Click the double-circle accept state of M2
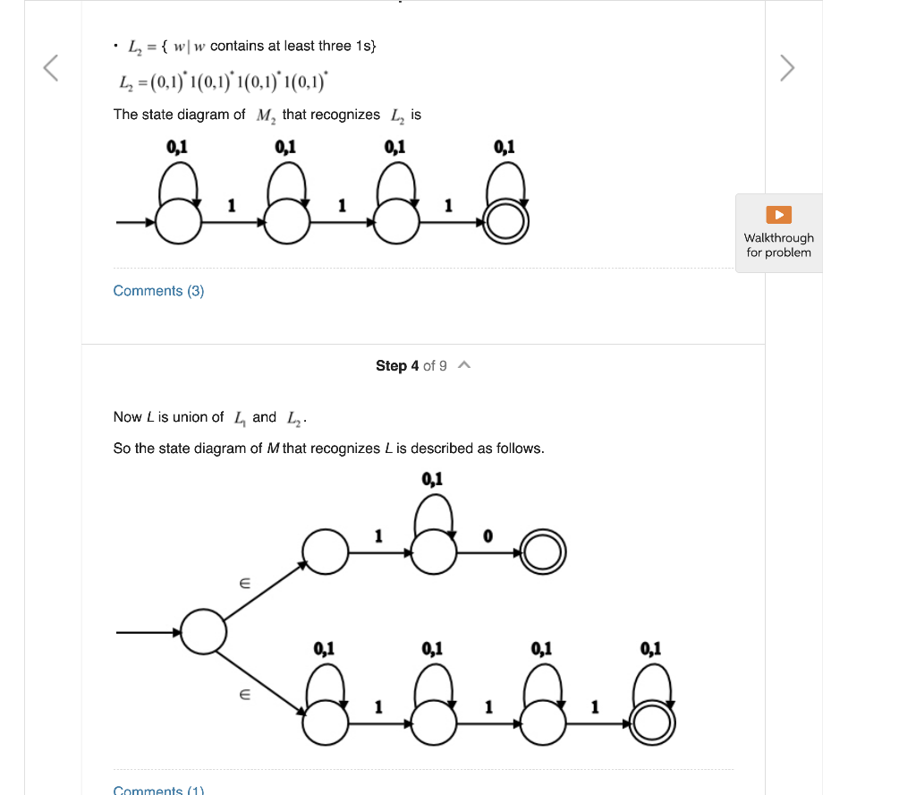This screenshot has height=795, width=916. pyautogui.click(x=505, y=222)
